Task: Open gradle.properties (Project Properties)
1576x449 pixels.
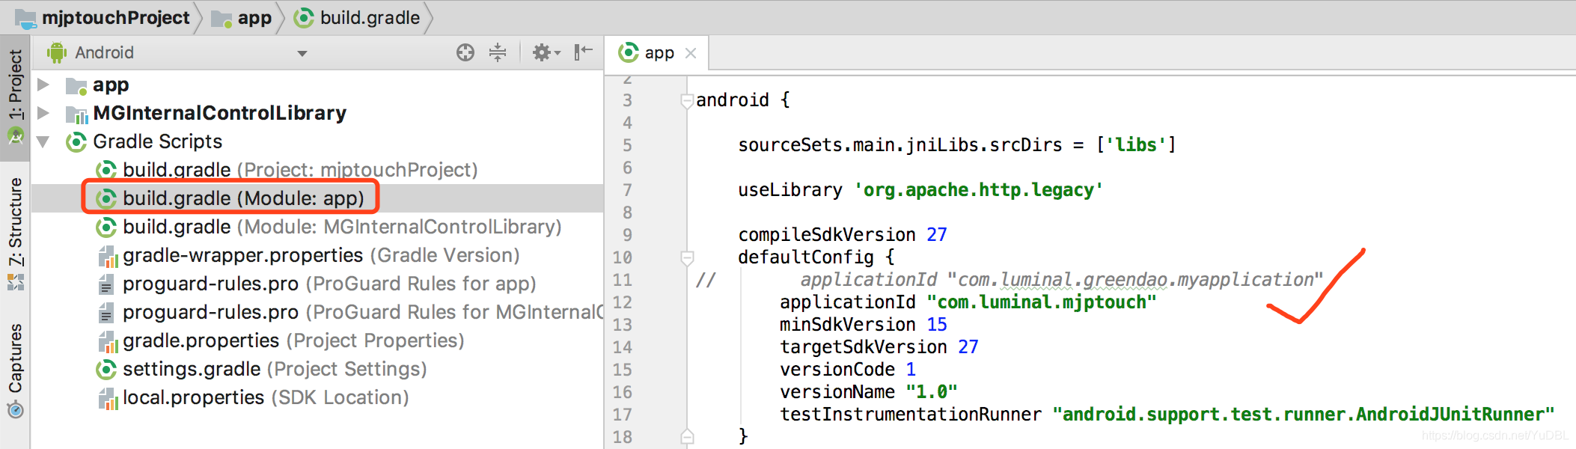Action: pos(293,340)
